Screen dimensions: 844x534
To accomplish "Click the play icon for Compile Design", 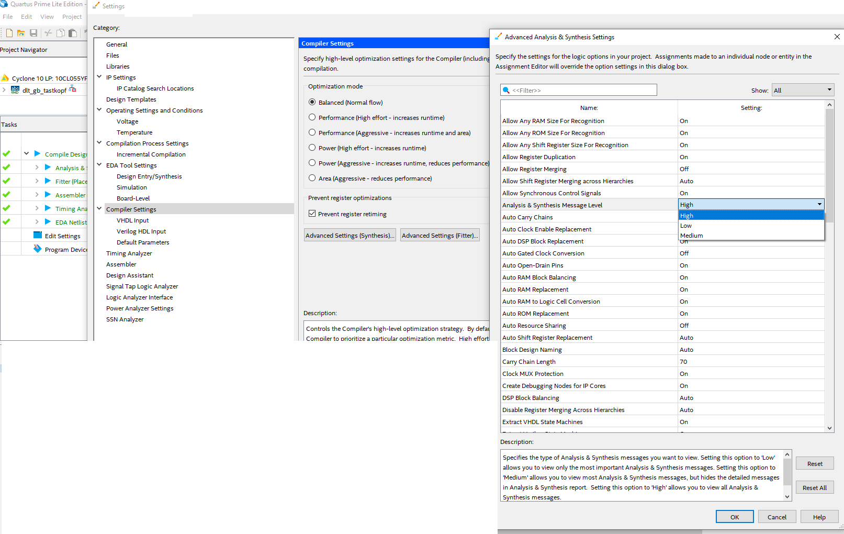I will coord(37,153).
